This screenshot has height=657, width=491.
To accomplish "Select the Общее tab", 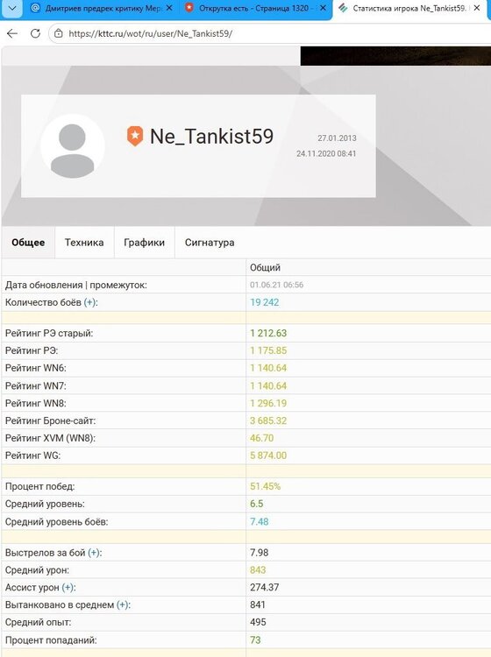I will pyautogui.click(x=28, y=242).
